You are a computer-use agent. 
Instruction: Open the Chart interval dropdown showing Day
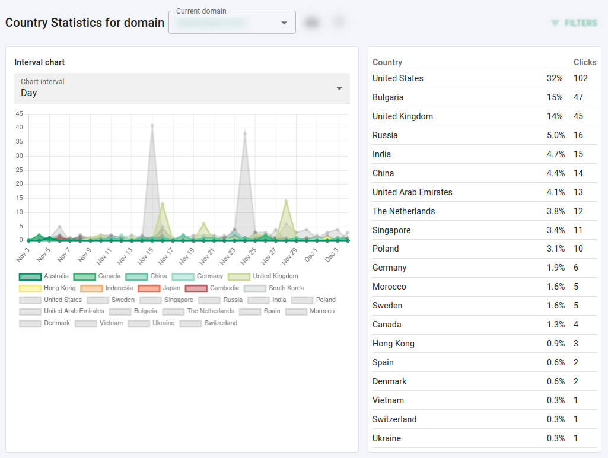182,88
